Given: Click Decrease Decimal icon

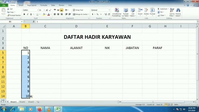Looking at the screenshot, I should [109, 14].
